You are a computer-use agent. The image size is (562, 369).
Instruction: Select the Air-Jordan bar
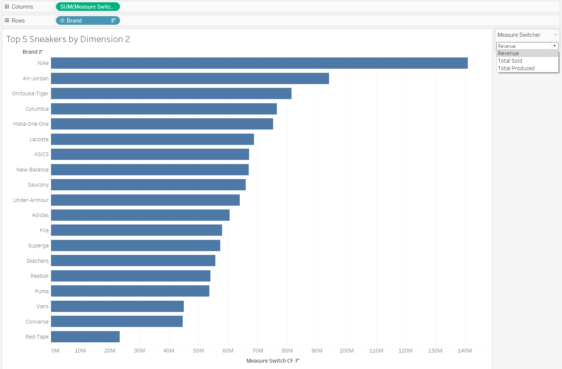(x=190, y=78)
